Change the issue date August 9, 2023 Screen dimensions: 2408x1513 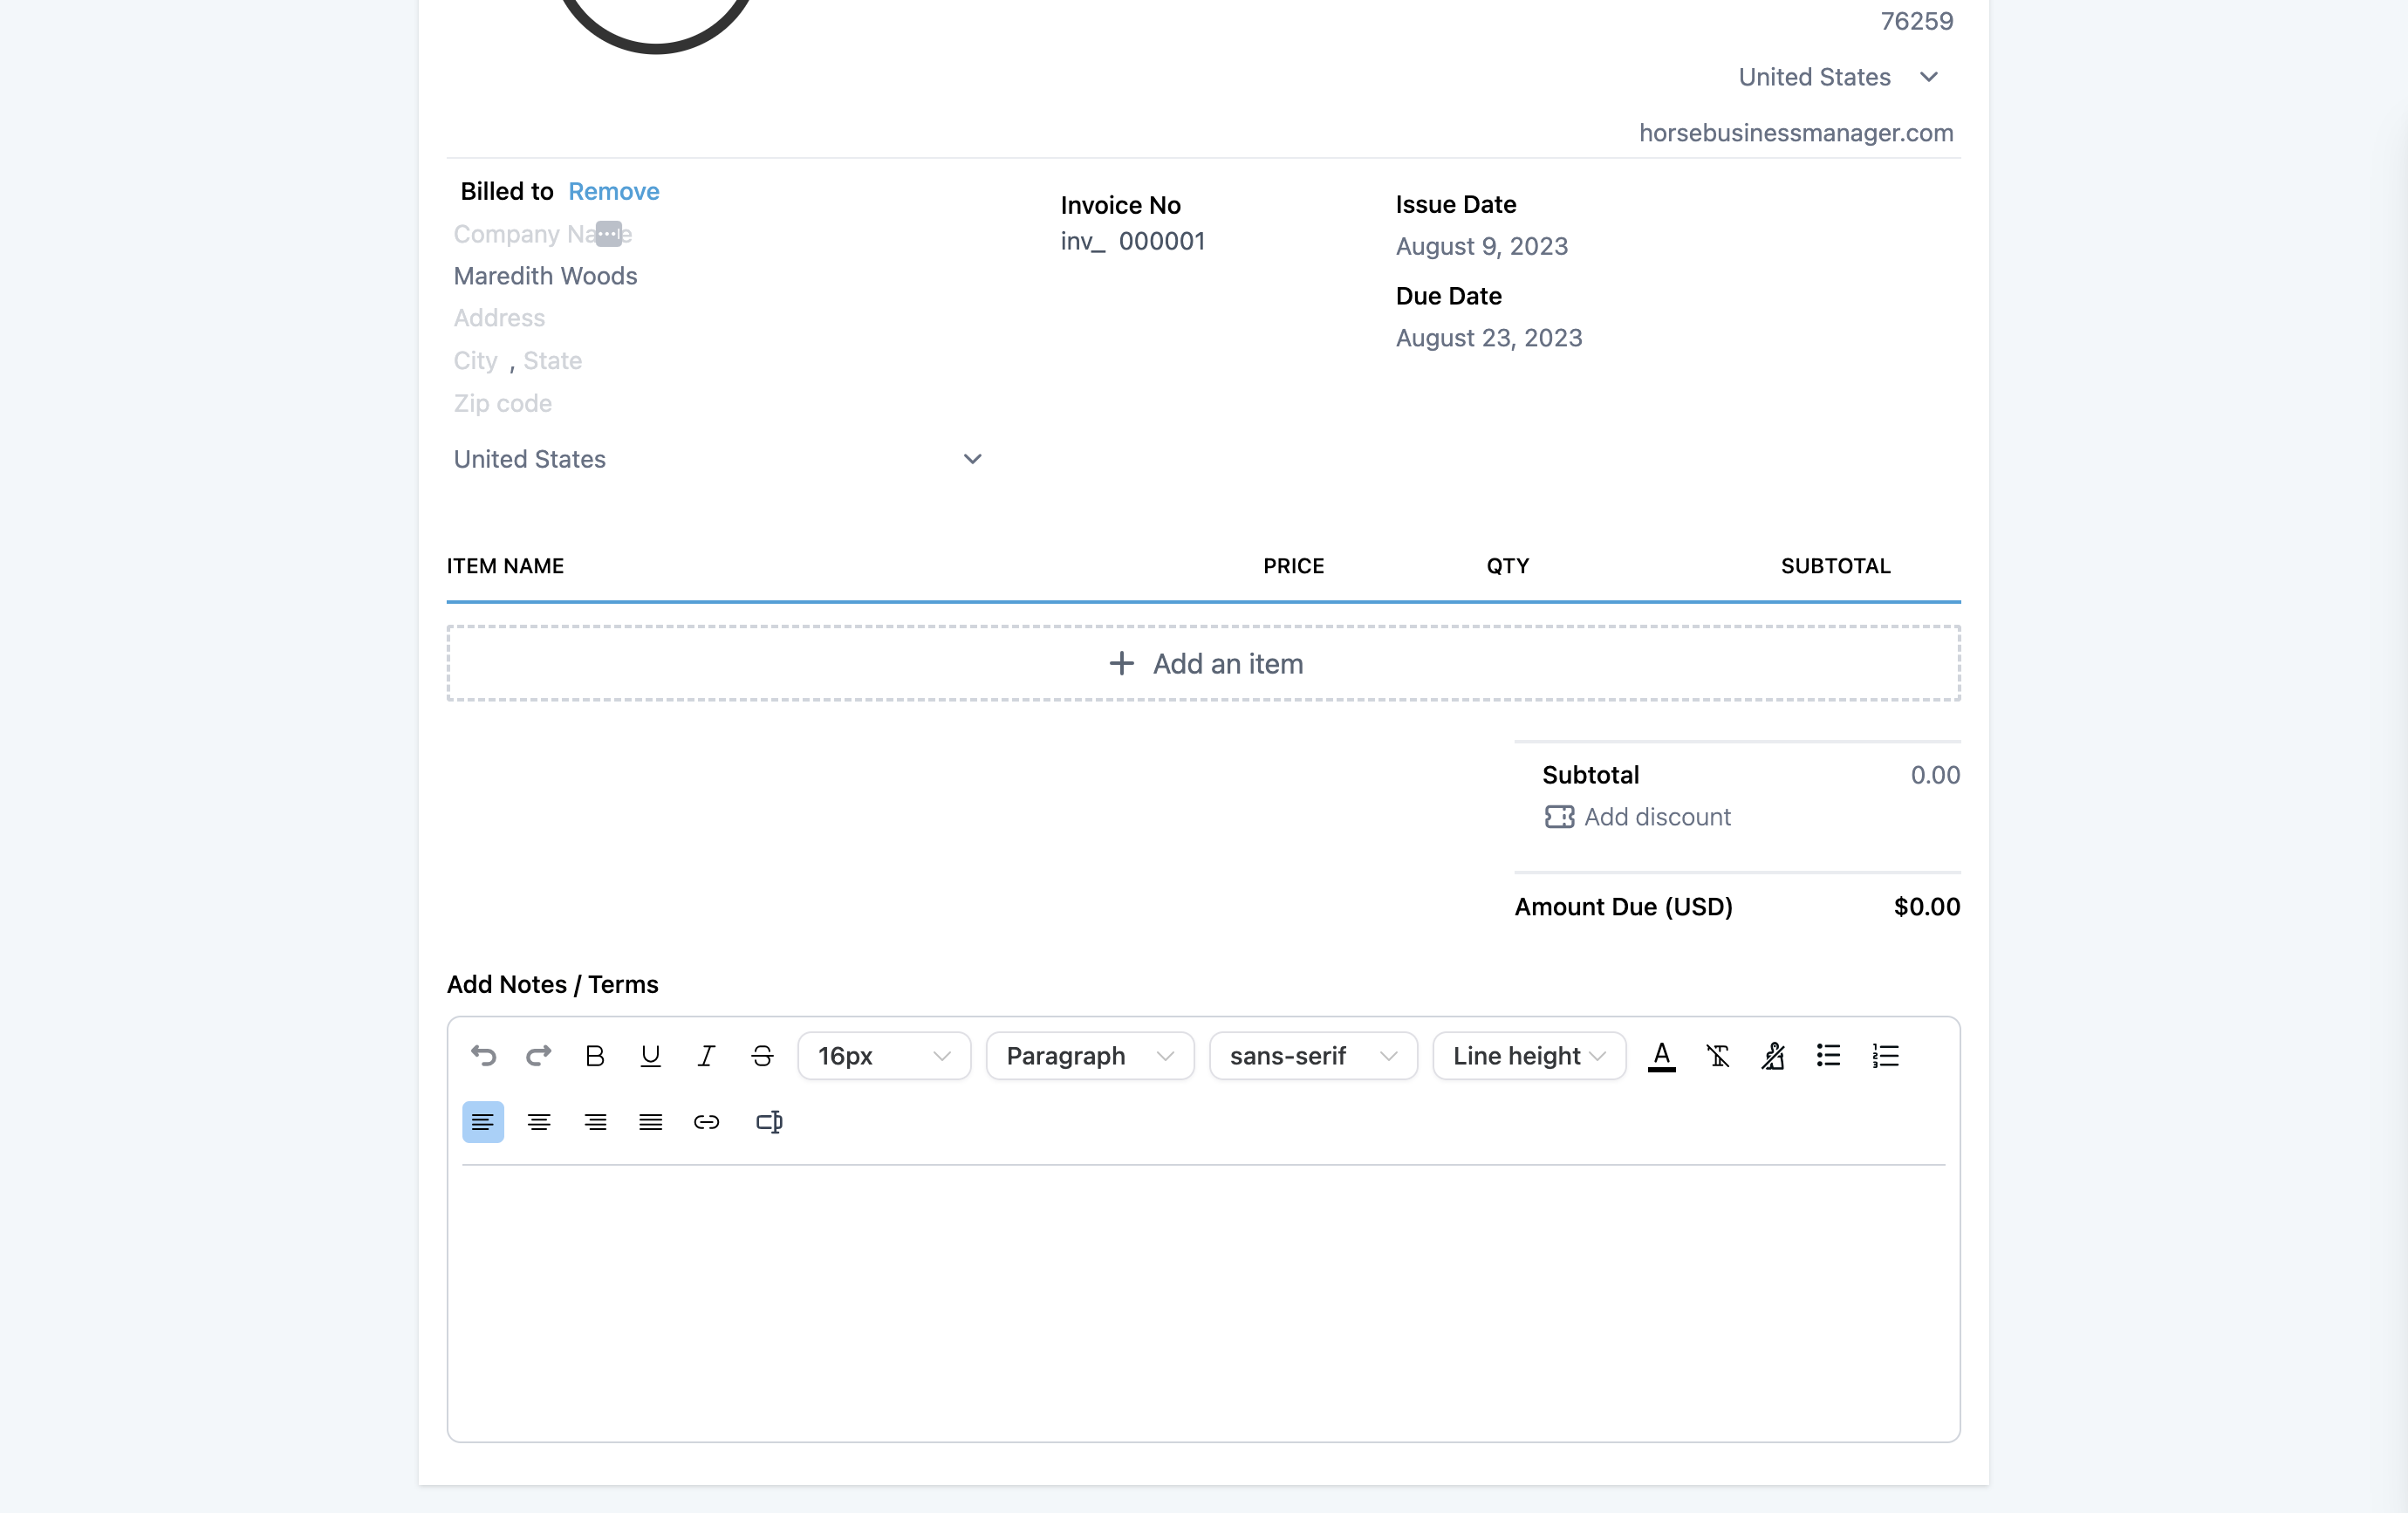pyautogui.click(x=1482, y=246)
